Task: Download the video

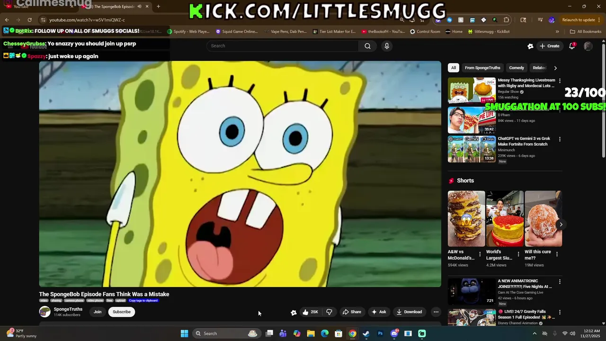Action: (409, 312)
